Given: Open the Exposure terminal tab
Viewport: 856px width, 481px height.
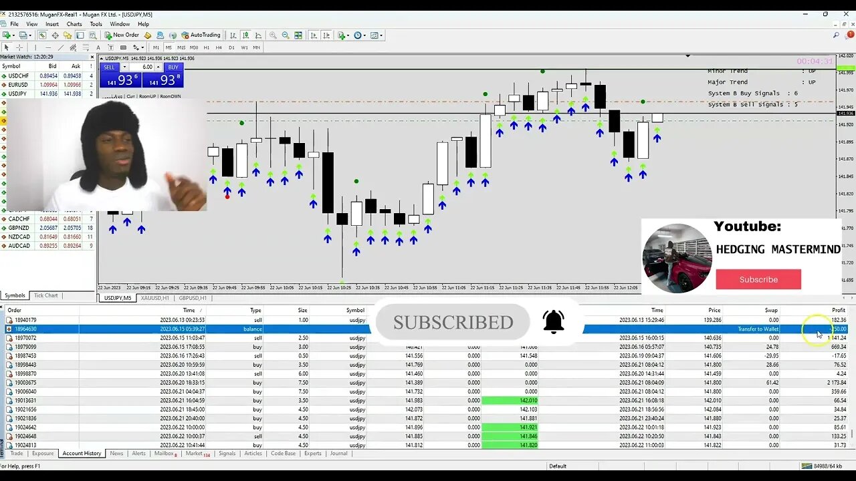Looking at the screenshot, I should (x=43, y=454).
